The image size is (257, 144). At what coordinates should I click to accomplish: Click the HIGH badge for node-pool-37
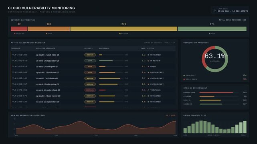click(90, 67)
